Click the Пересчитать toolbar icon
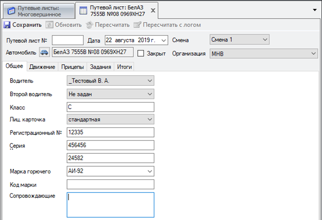Screen dimensions: 322x220 [89, 25]
